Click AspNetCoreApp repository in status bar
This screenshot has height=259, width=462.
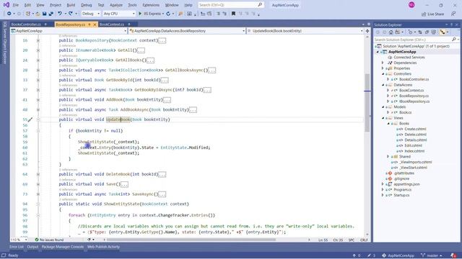click(x=398, y=255)
